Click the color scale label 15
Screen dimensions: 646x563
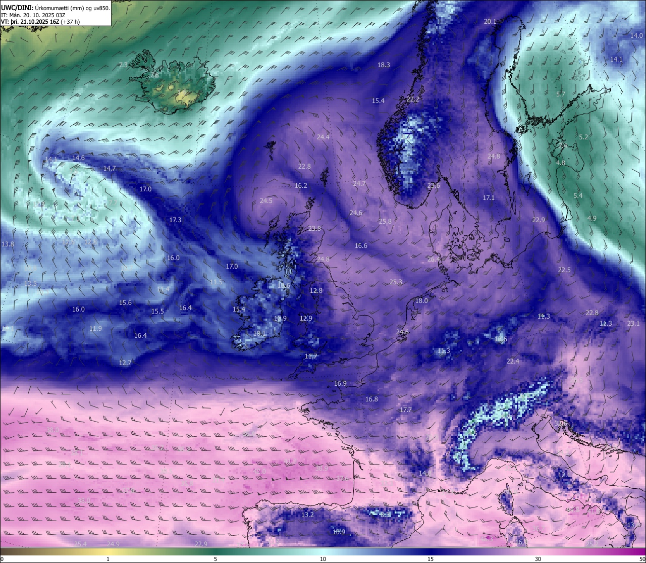click(430, 559)
